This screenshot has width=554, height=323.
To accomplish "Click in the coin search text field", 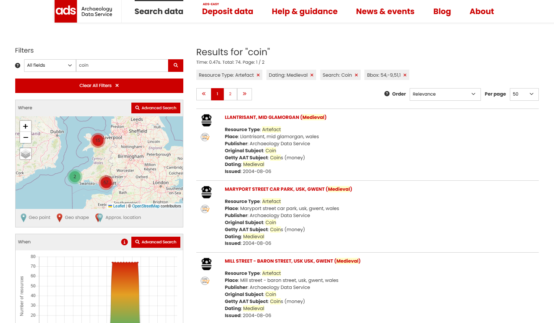I will [122, 66].
